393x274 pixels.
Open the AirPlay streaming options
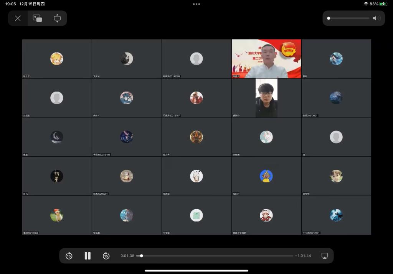324,256
